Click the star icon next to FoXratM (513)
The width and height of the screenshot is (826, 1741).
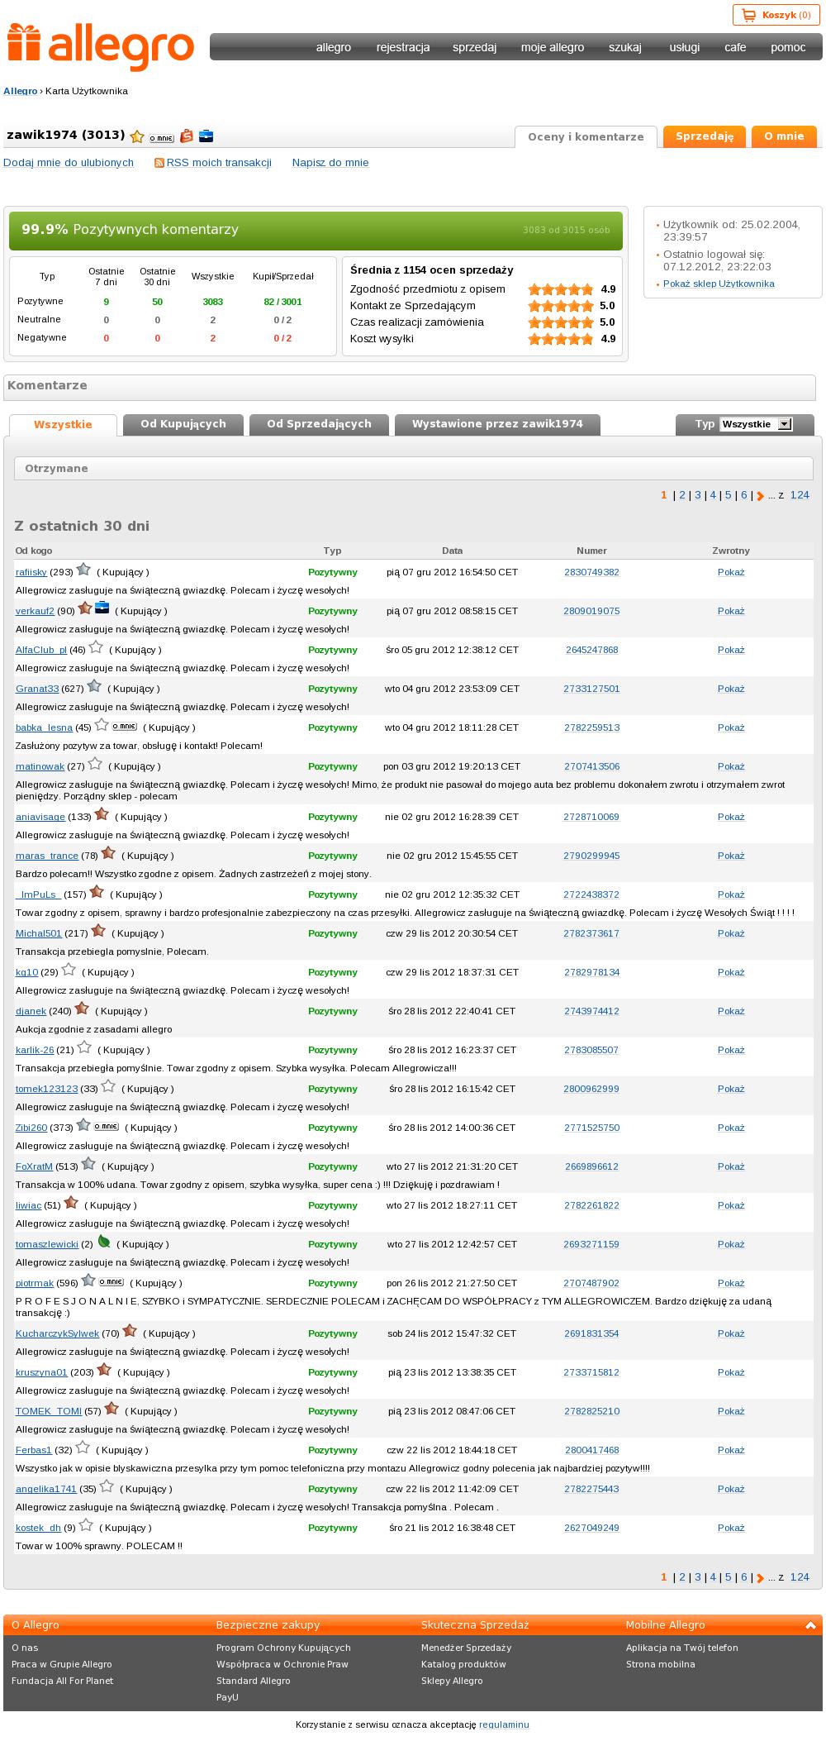point(88,1164)
